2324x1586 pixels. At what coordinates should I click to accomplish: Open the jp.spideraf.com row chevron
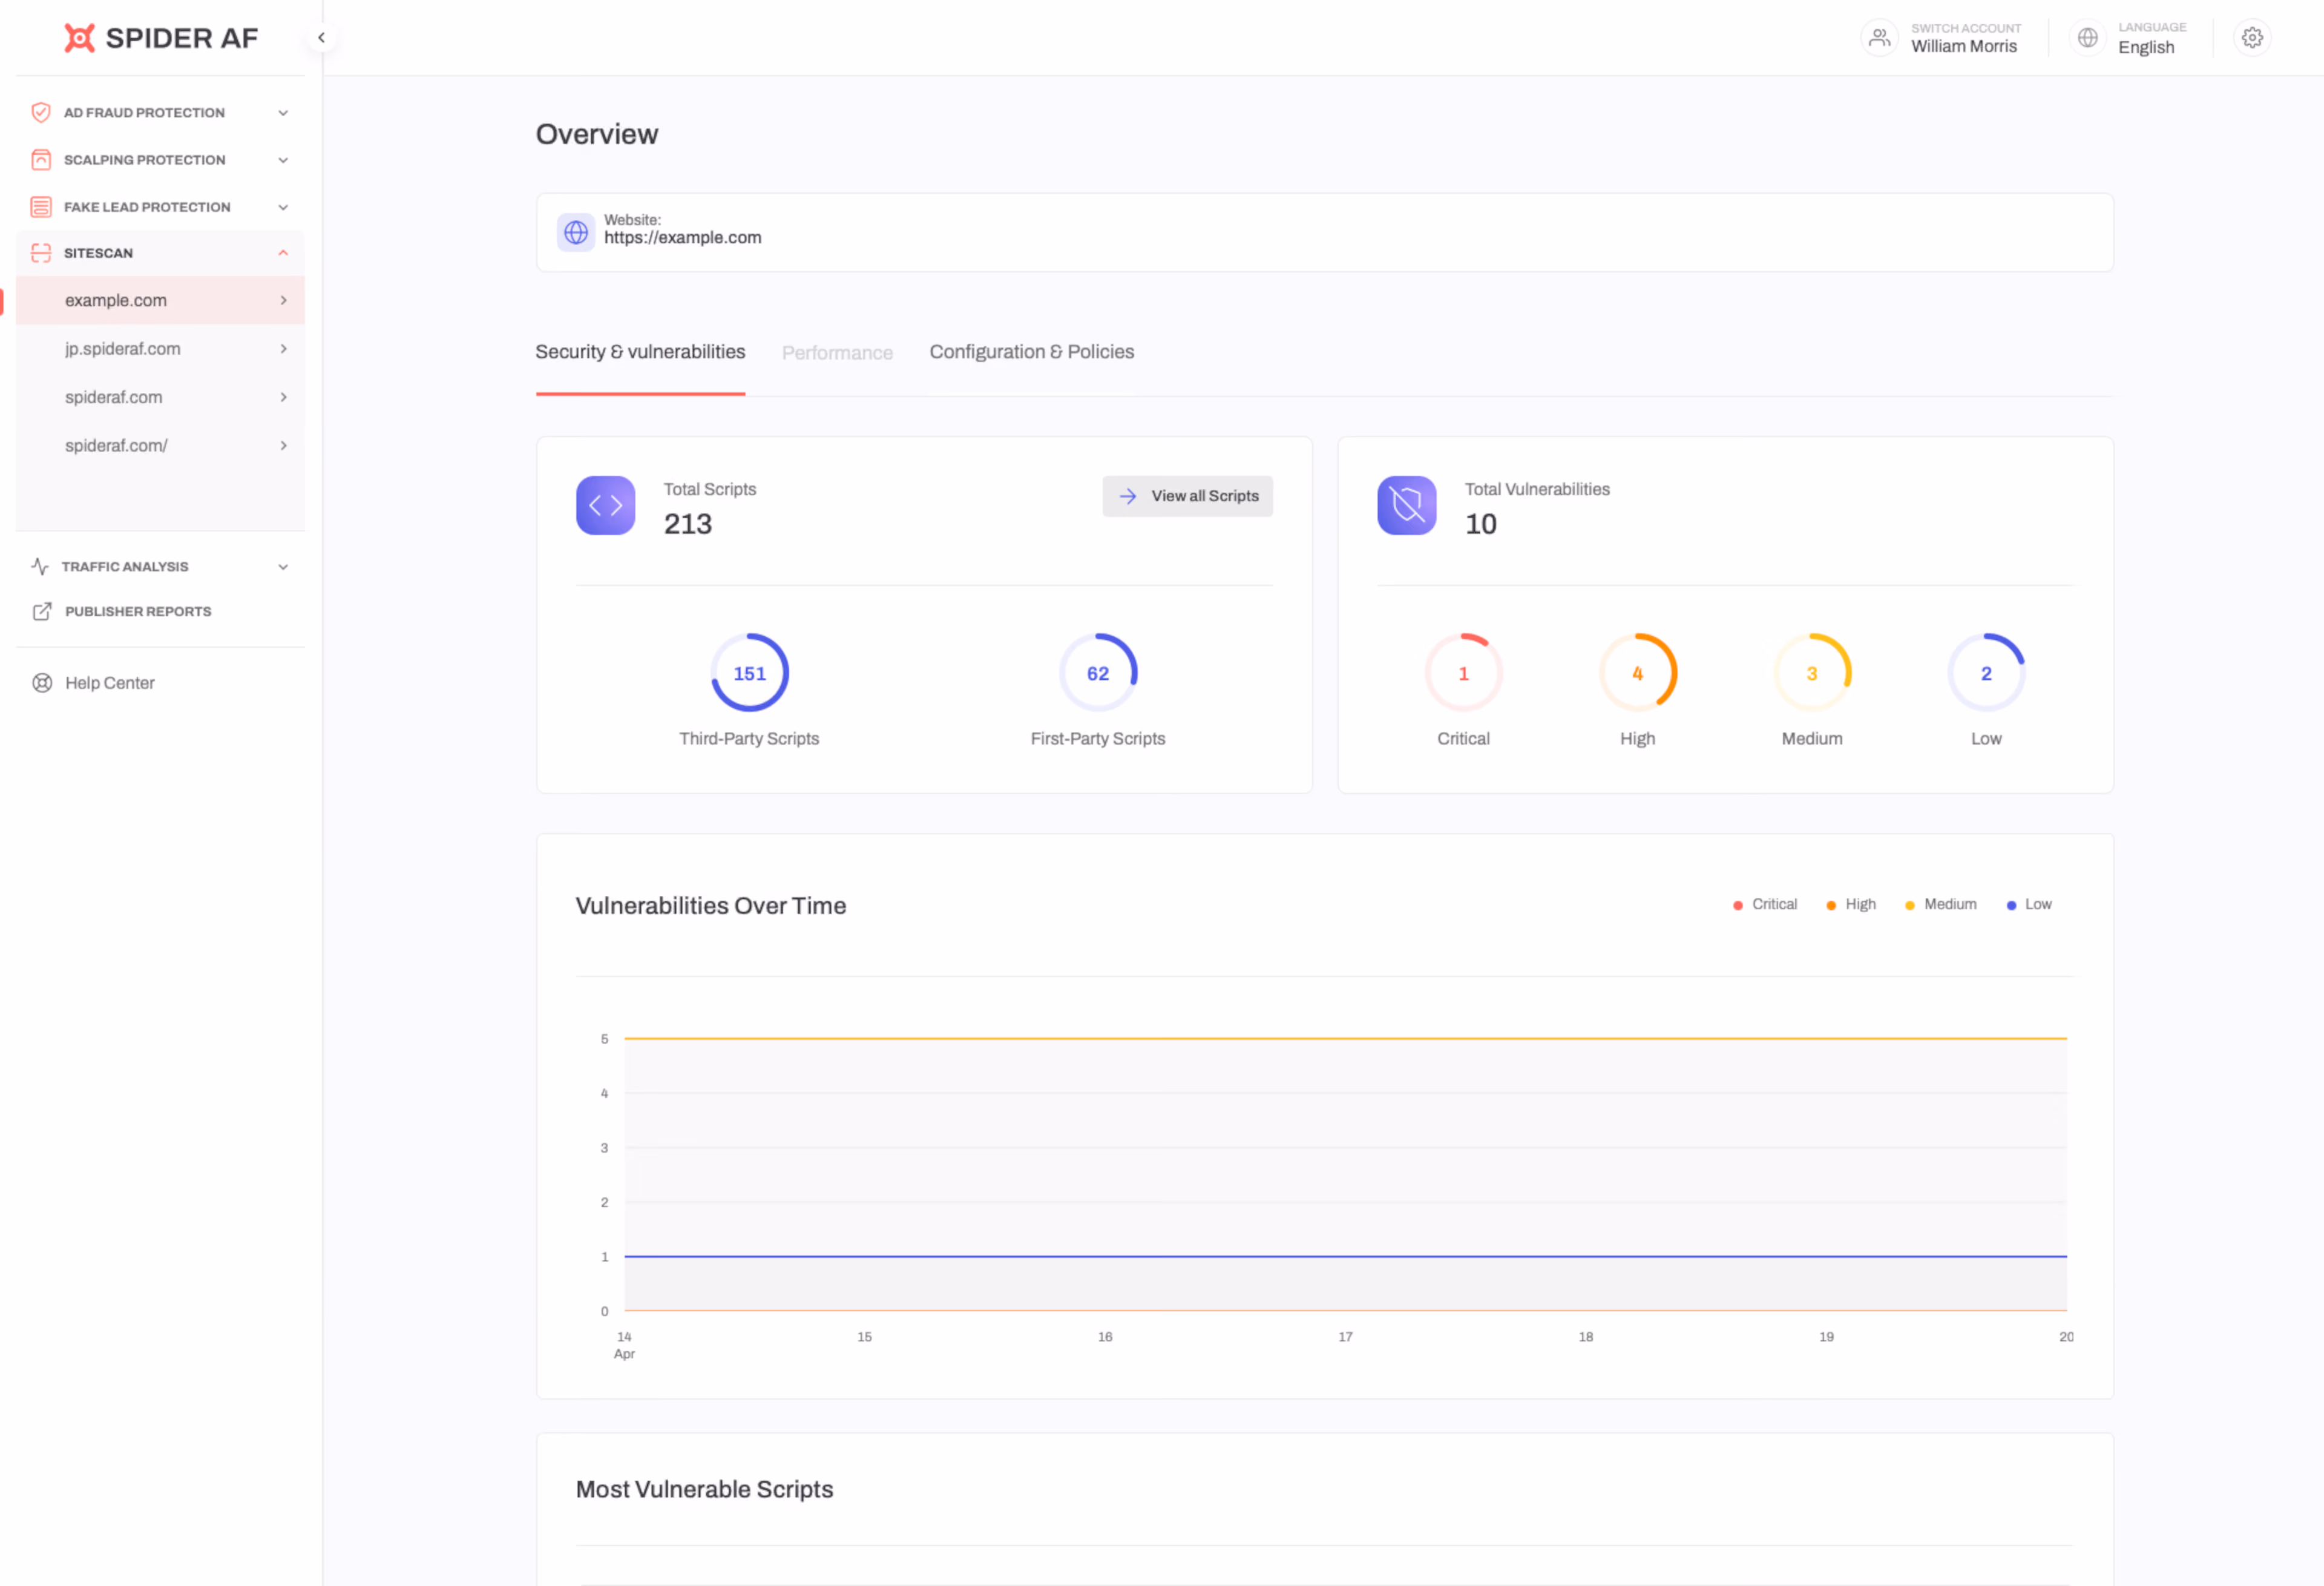[284, 349]
